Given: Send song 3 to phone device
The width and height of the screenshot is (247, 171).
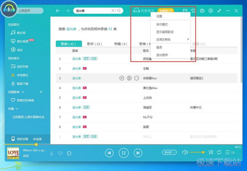Looking at the screenshot, I should (x=129, y=78).
